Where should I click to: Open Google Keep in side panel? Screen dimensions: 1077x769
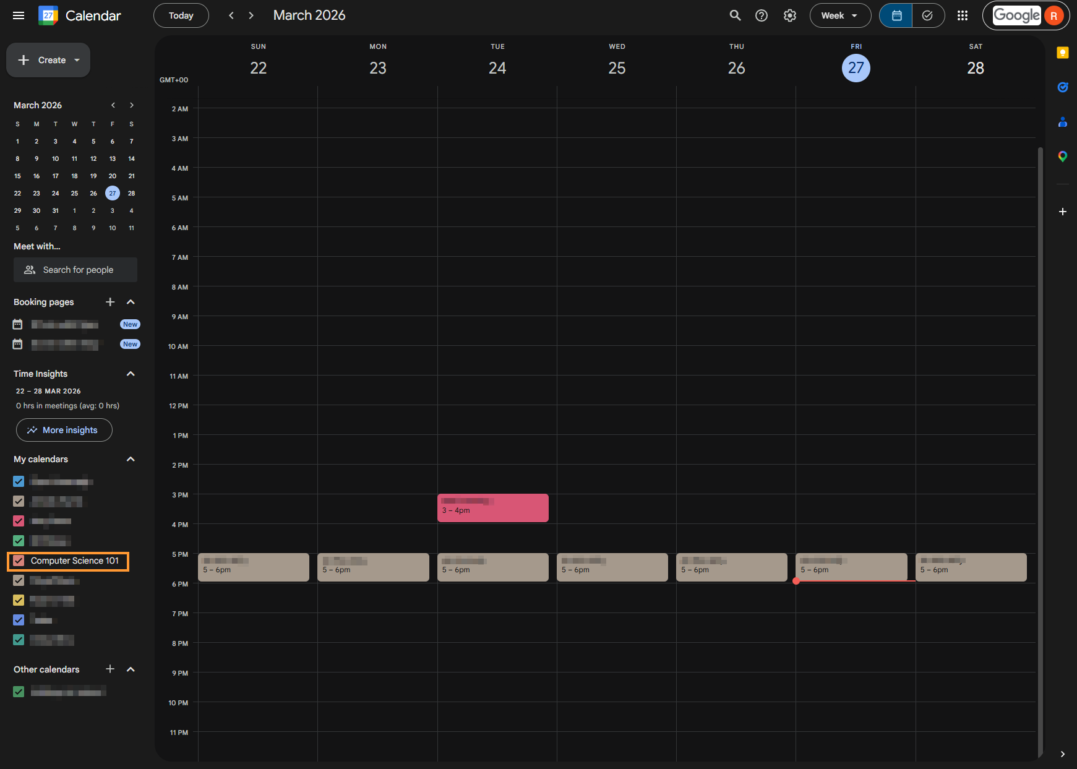coord(1062,53)
